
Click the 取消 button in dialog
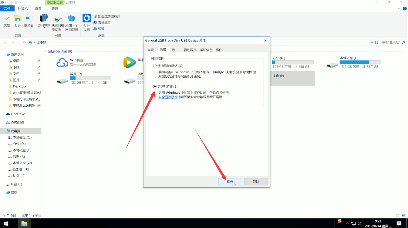coord(256,182)
